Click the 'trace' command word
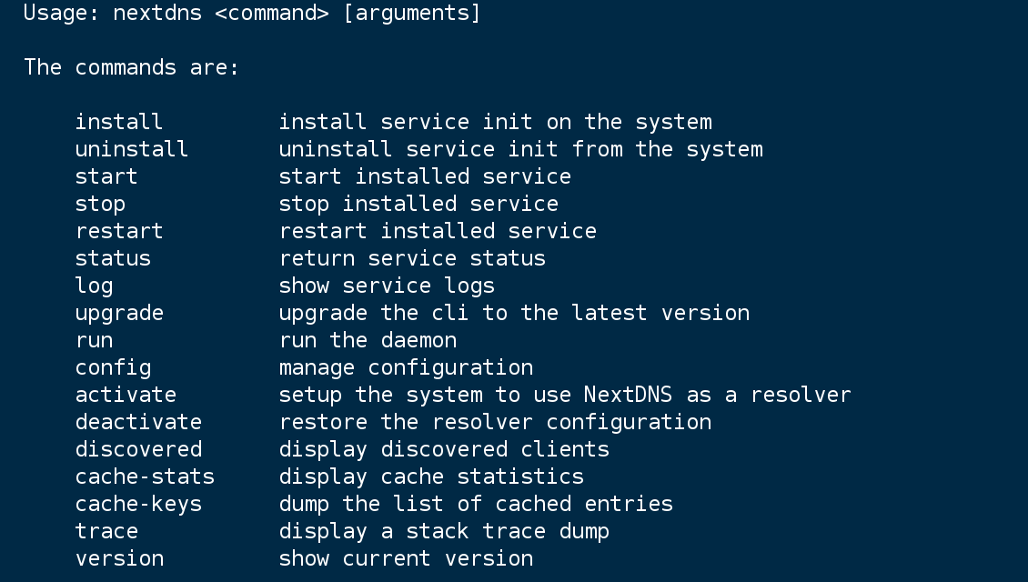1028x582 pixels. [x=106, y=531]
